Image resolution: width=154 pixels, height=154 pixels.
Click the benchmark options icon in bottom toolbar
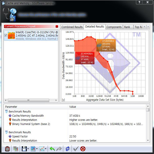tap(7, 149)
